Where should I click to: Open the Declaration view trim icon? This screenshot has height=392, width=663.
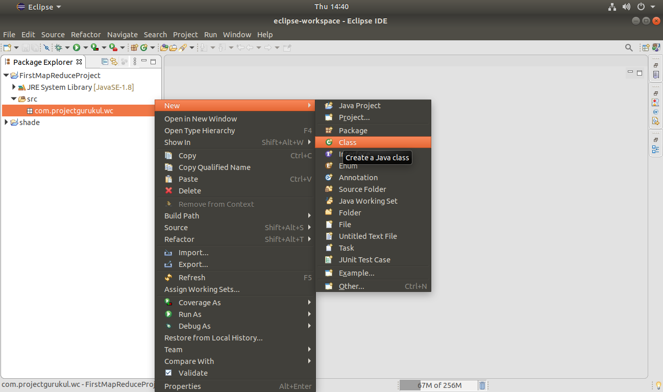tap(656, 121)
